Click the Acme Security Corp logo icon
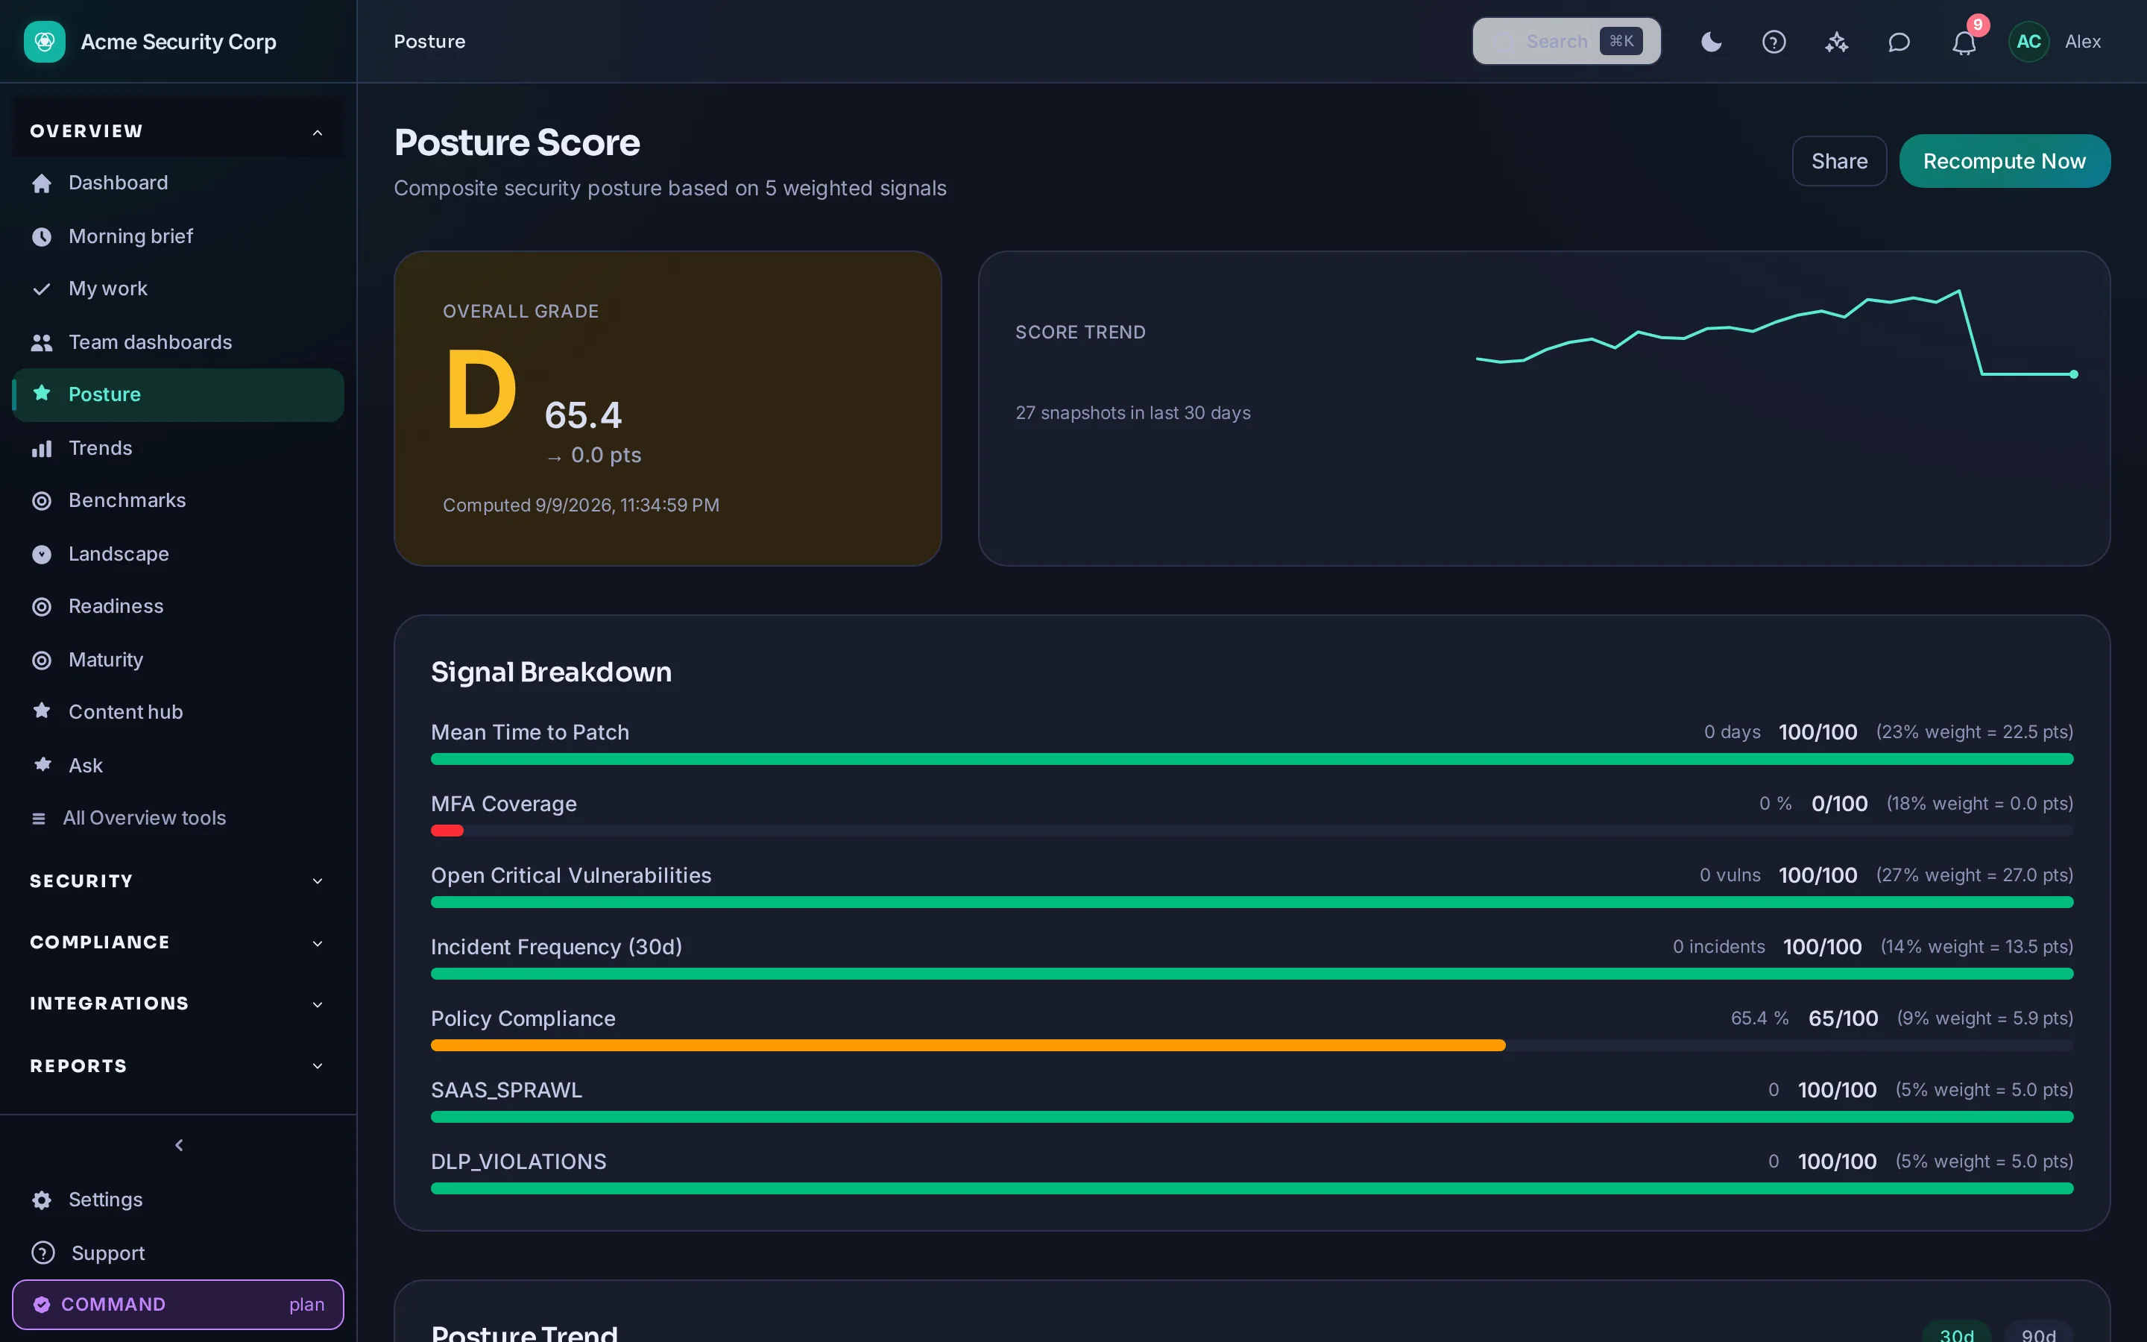2147x1342 pixels. point(45,42)
